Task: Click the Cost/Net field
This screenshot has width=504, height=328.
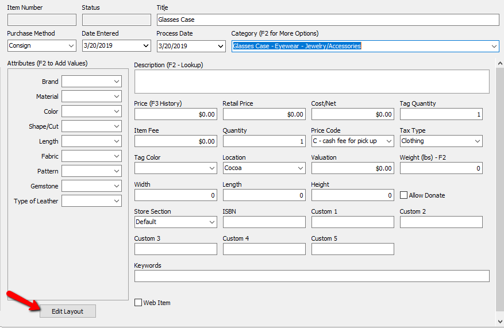Action: 353,114
